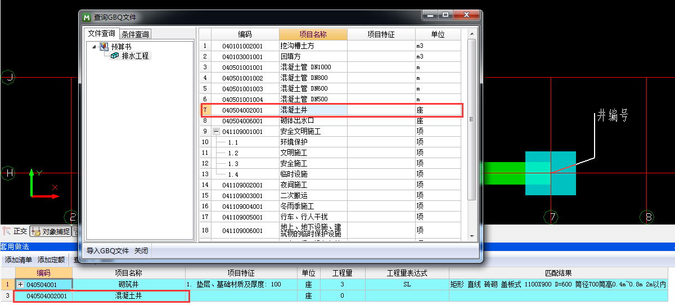The image size is (675, 305).
Task: Select the 混凝土井 row in the dialog list
Action: point(313,110)
